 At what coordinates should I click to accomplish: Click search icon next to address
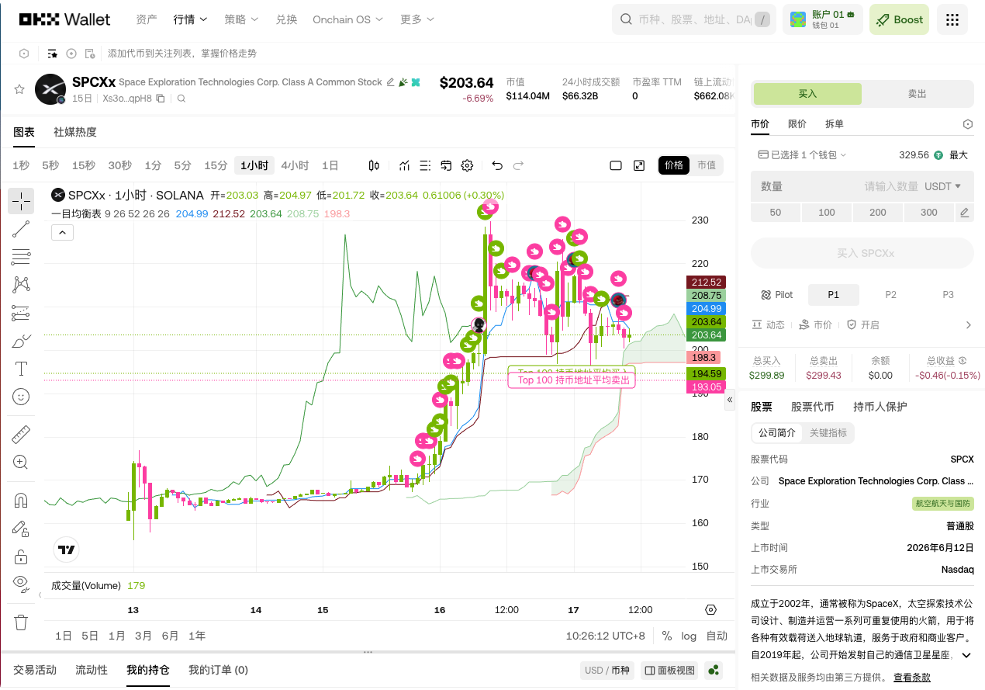click(x=181, y=99)
